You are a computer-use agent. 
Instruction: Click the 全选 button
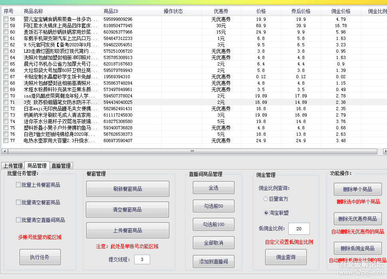point(214,188)
